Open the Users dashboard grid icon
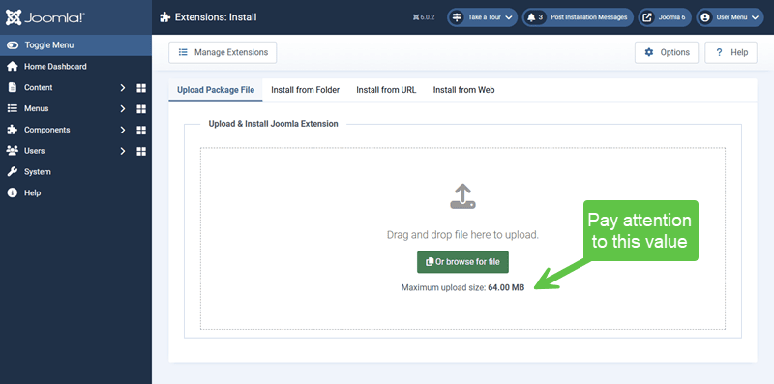774x384 pixels. pyautogui.click(x=141, y=151)
